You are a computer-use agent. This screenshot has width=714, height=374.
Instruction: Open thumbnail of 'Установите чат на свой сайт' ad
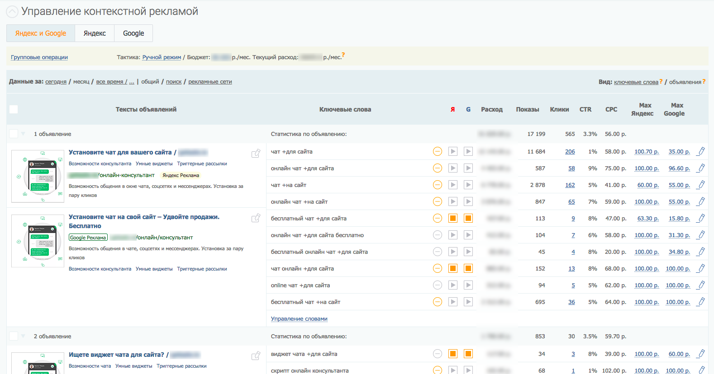point(38,241)
